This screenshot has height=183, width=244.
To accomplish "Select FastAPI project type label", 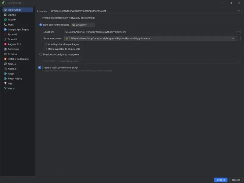I will [x=12, y=20].
